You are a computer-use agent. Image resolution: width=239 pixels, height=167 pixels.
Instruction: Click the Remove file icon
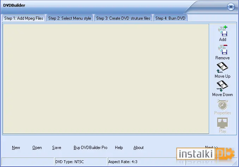(x=223, y=50)
